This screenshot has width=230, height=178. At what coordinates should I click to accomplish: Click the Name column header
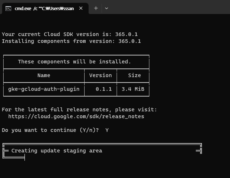tap(44, 75)
